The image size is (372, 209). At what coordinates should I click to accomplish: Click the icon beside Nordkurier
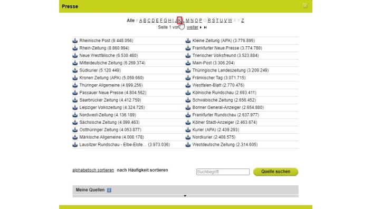coord(188,137)
